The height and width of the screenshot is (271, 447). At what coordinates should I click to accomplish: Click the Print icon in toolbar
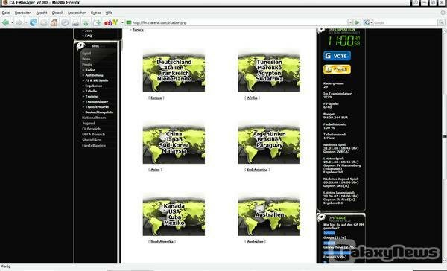tap(75, 22)
